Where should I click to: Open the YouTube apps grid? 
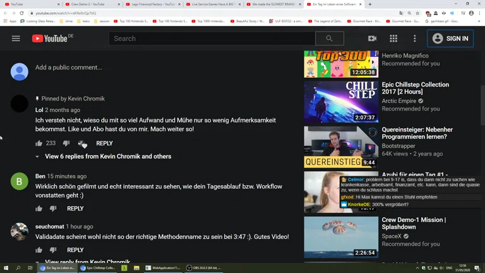(x=393, y=39)
